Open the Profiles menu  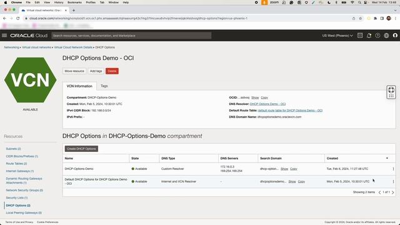pos(91,2)
